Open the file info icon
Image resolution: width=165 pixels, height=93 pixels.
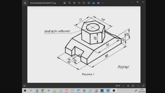84,3
